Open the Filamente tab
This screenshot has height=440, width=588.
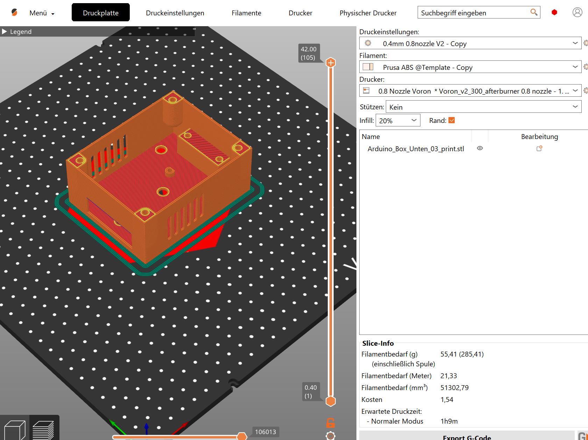246,13
